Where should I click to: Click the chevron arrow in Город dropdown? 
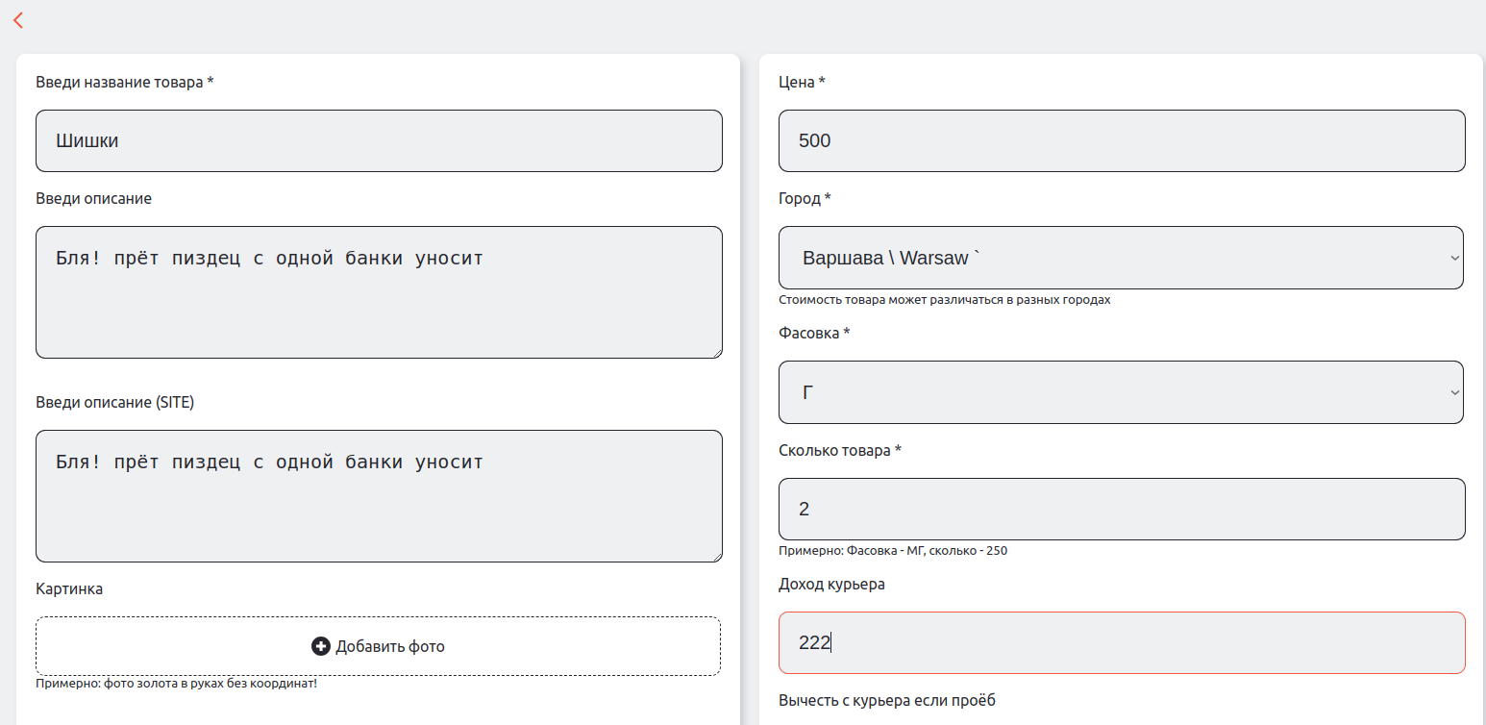coord(1454,258)
